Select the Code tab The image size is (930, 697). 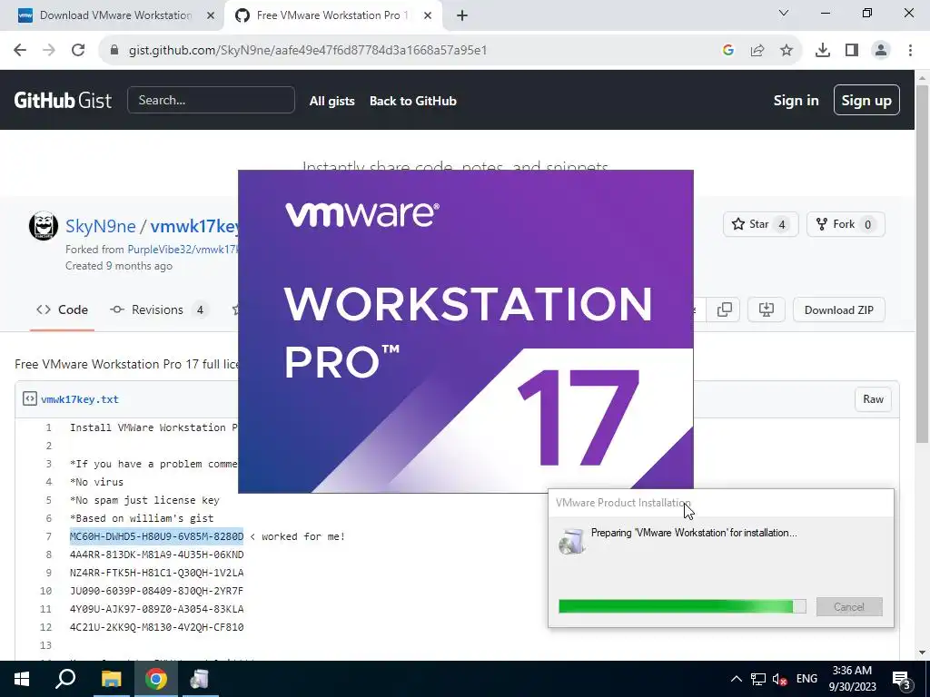63,310
